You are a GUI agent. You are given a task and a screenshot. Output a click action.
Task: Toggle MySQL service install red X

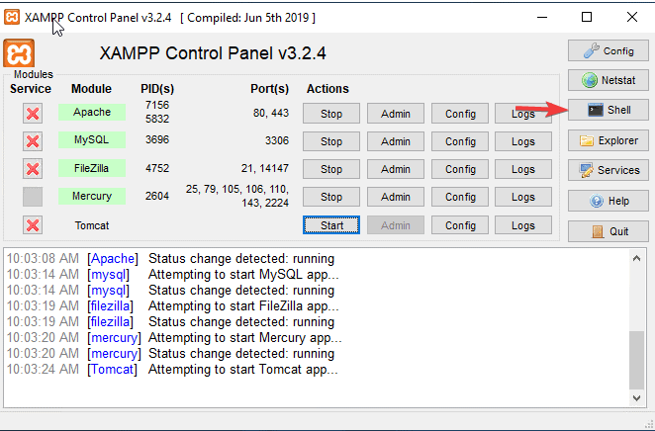(x=33, y=141)
